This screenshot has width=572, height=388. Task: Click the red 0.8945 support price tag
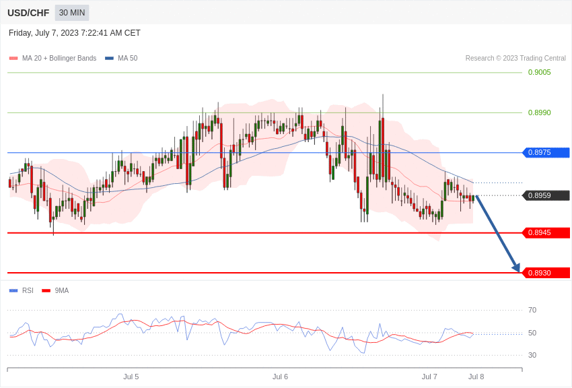pyautogui.click(x=546, y=233)
